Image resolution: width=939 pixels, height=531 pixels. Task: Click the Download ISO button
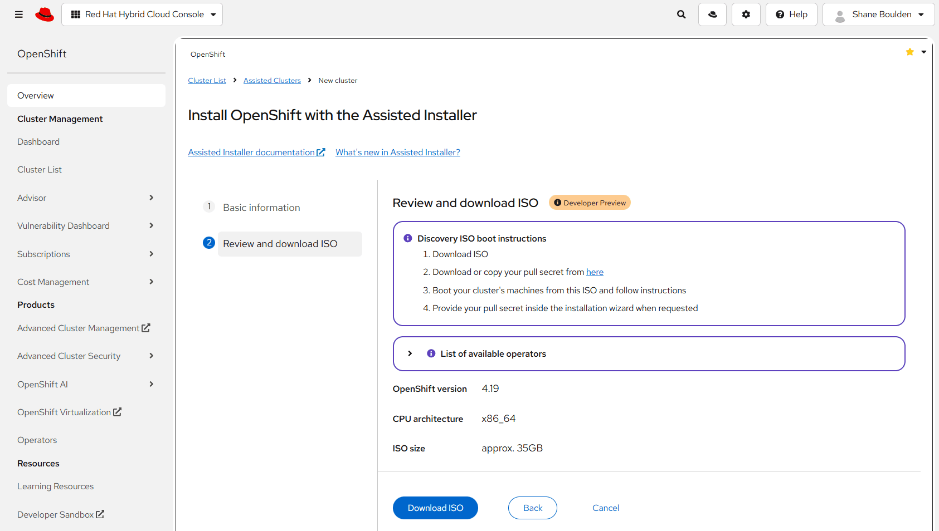[x=435, y=508]
